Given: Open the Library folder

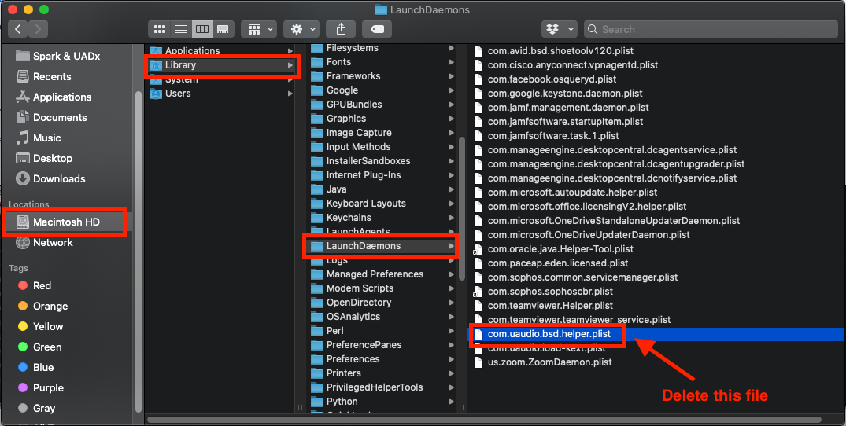Looking at the screenshot, I should point(180,65).
